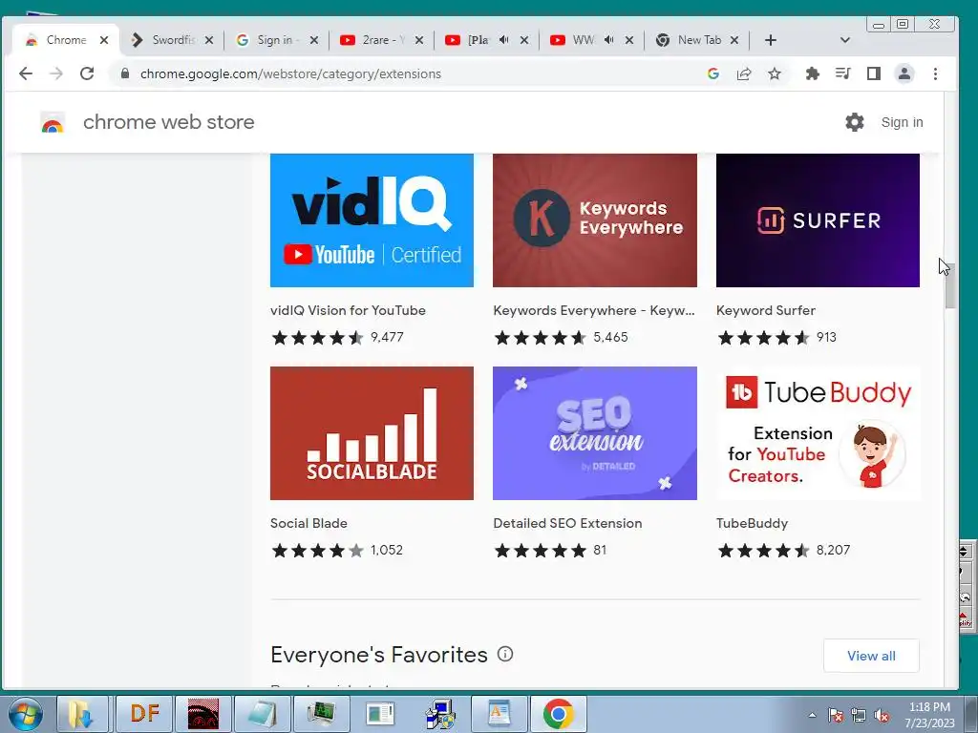
Task: Close the 2rare YouTube tab
Action: pos(419,40)
